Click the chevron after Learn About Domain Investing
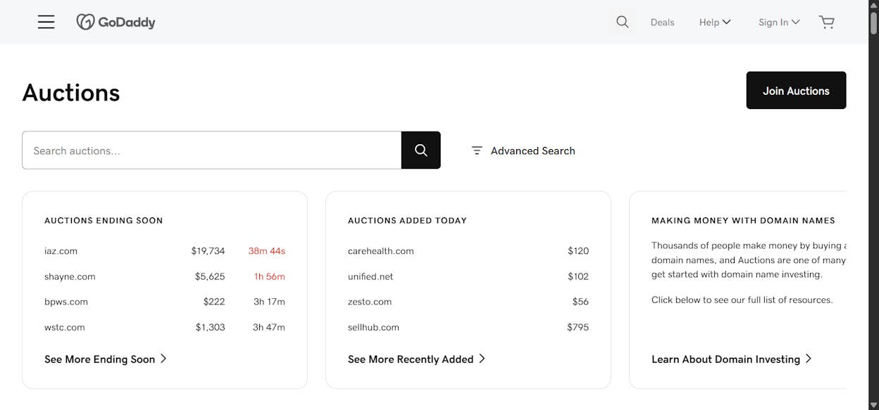The height and width of the screenshot is (410, 879). [809, 359]
